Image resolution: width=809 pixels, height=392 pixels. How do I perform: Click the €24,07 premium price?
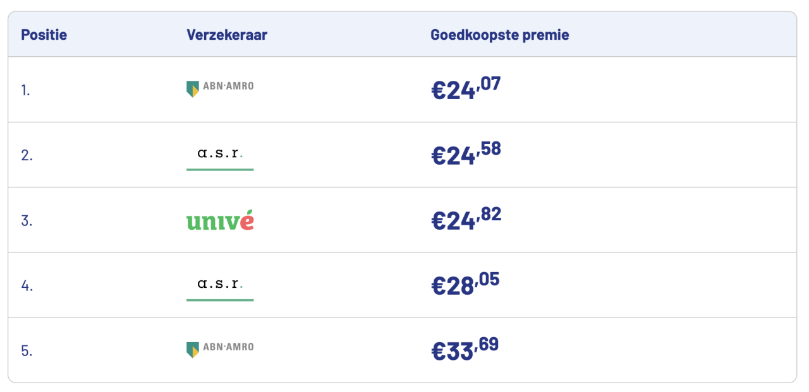click(x=466, y=89)
